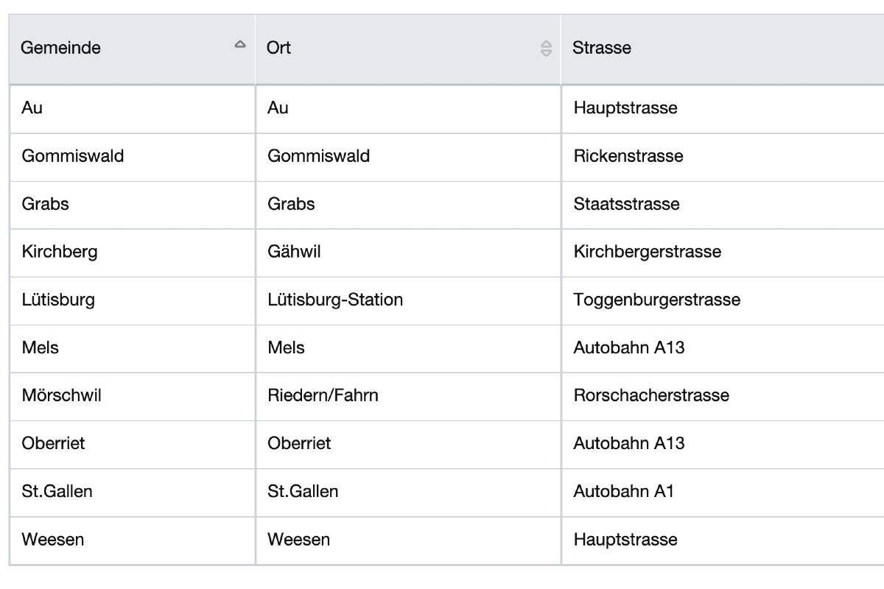Sort table by Gemeinde column header
The width and height of the screenshot is (884, 589).
[61, 48]
